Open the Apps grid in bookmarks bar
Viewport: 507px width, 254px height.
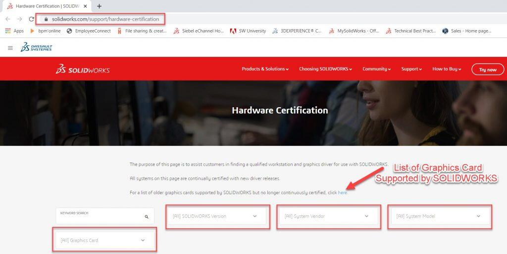pos(14,31)
